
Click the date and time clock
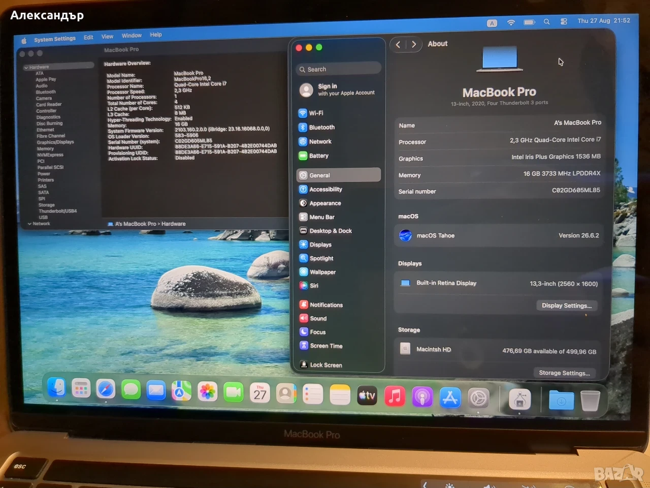click(x=603, y=21)
